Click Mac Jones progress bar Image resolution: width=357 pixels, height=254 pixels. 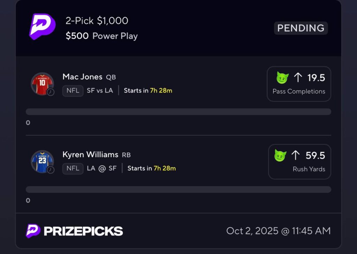click(x=178, y=112)
